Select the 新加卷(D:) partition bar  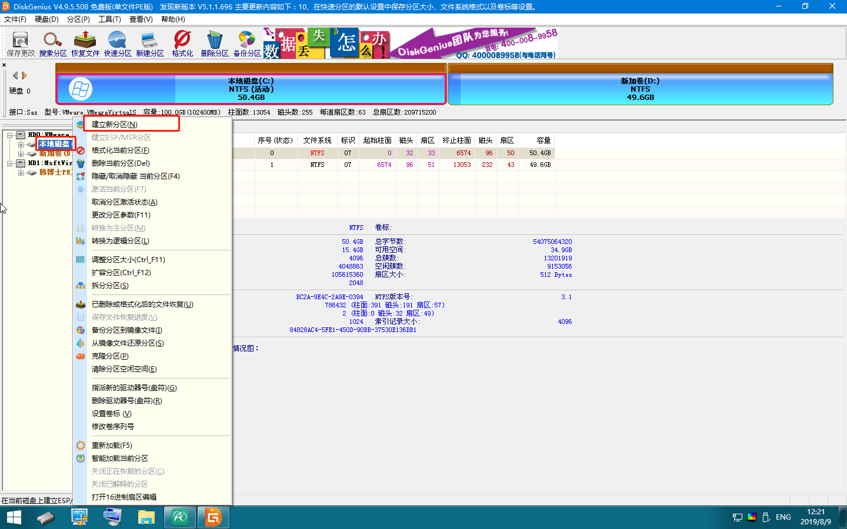[x=640, y=89]
